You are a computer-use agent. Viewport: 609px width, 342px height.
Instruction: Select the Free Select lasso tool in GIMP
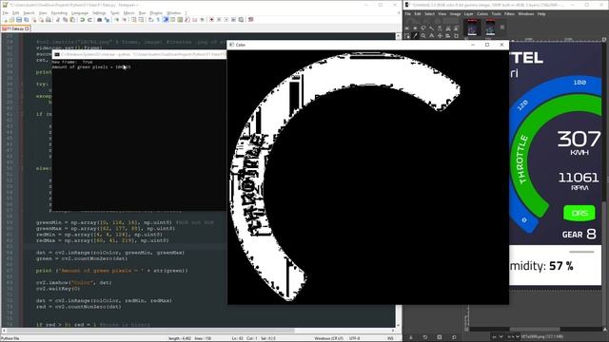click(x=423, y=28)
